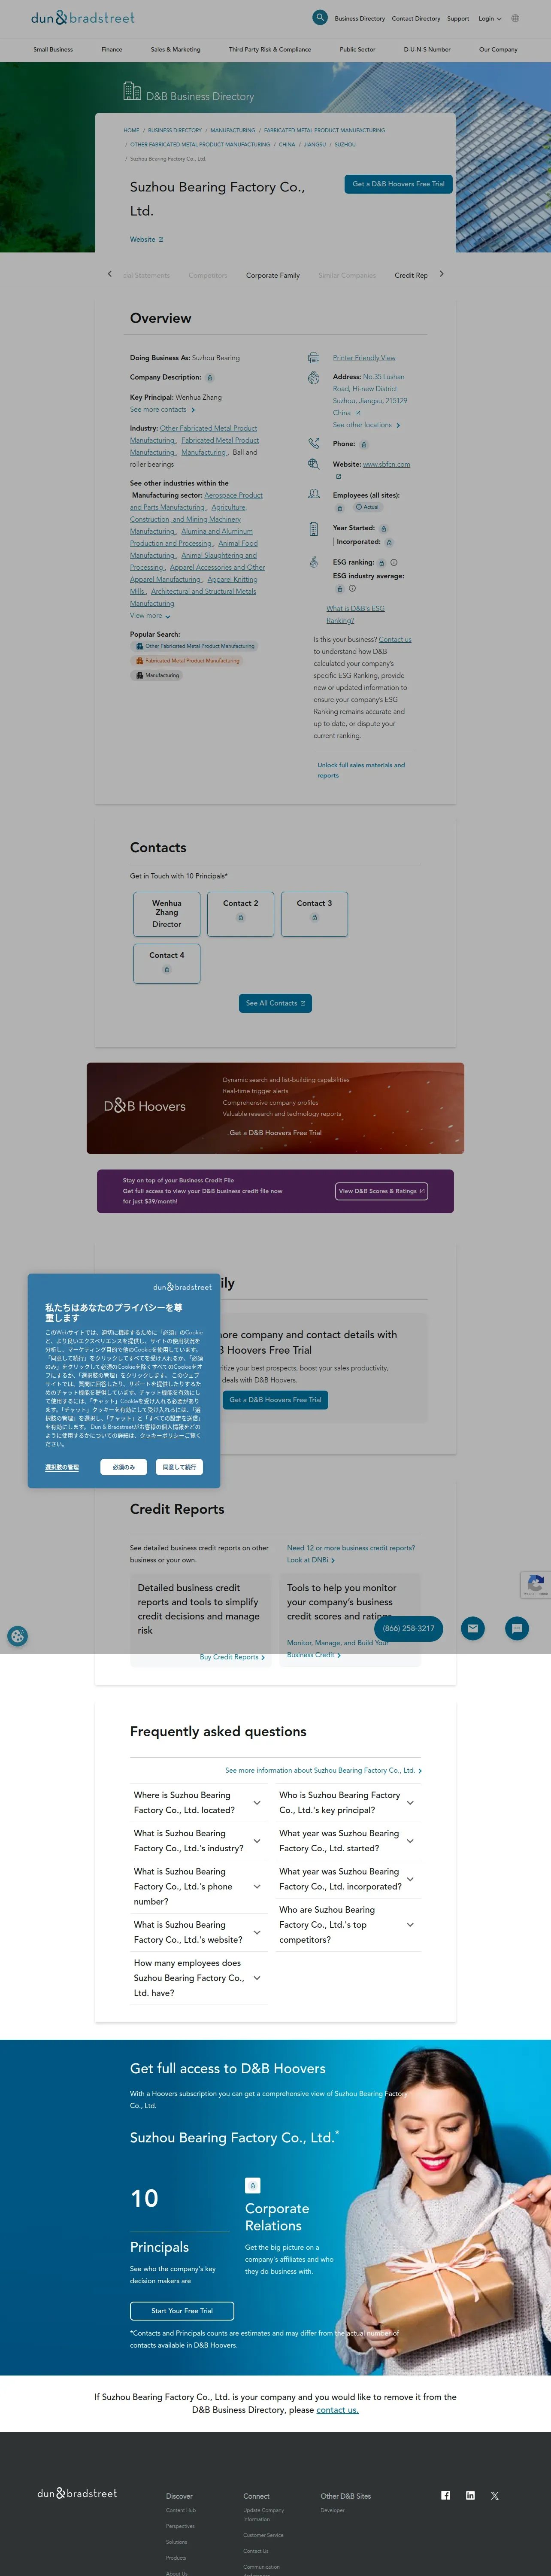
Task: Open the chat bubble floating button
Action: (x=517, y=1629)
